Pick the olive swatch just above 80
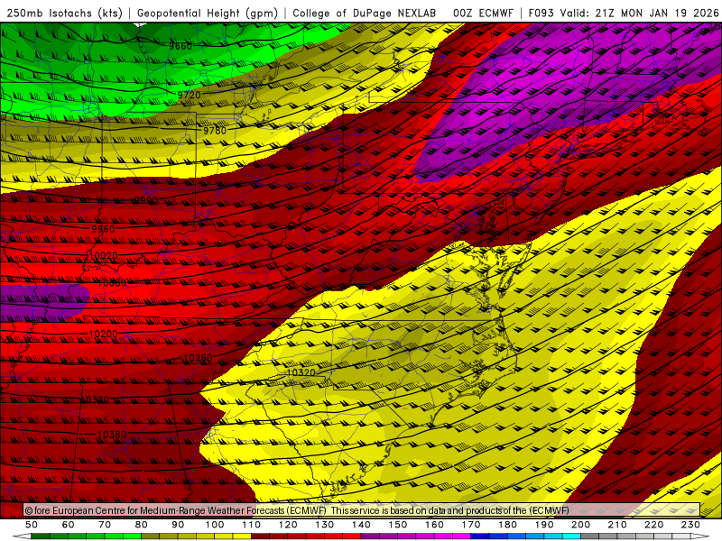Screen dimensions: 722x541 point(150,536)
